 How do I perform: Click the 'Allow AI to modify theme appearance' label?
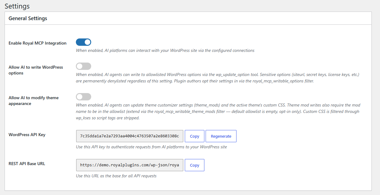coord(34,101)
